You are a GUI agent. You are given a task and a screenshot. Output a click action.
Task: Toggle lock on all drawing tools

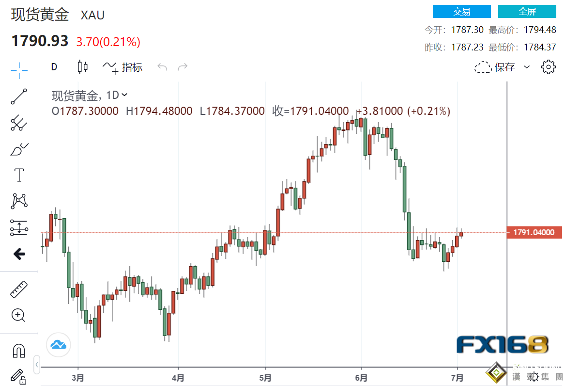point(19,375)
